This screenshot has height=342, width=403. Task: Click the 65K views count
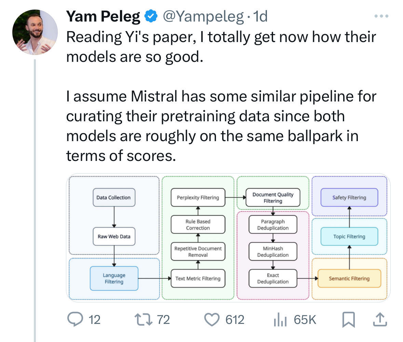click(305, 320)
